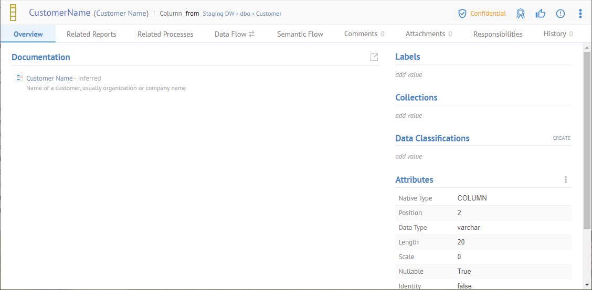Click the warning exclamation icon
This screenshot has width=592, height=290.
point(560,14)
